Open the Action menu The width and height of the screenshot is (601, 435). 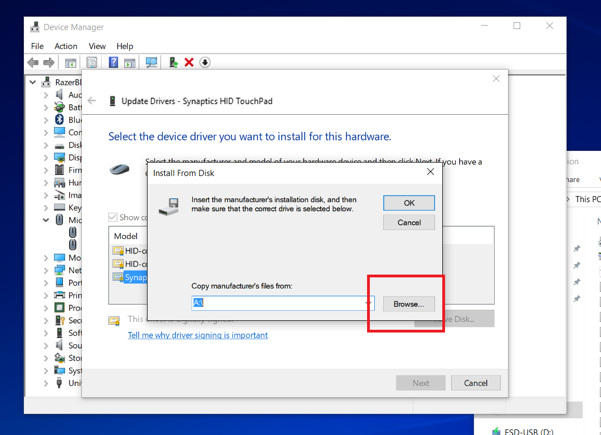tap(66, 46)
